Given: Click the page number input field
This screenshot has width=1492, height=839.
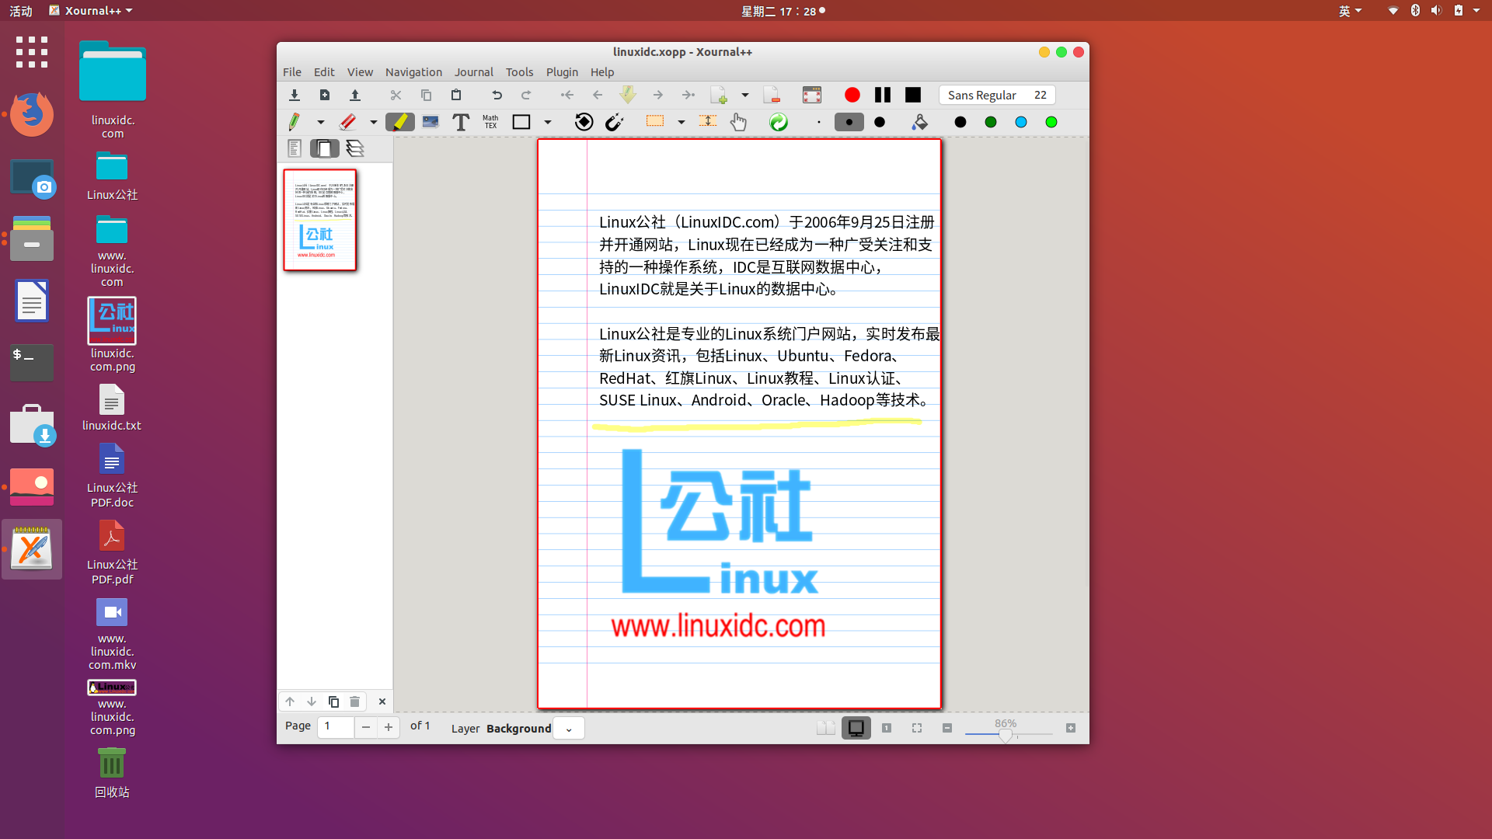Looking at the screenshot, I should coord(336,726).
